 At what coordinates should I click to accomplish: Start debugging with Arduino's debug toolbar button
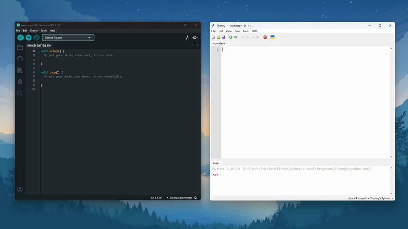coord(36,38)
